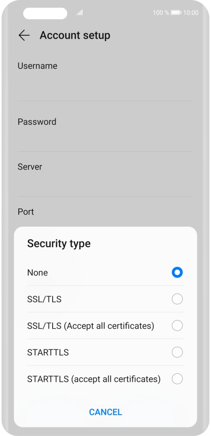
Task: Tap the None option label
Action: click(x=38, y=273)
